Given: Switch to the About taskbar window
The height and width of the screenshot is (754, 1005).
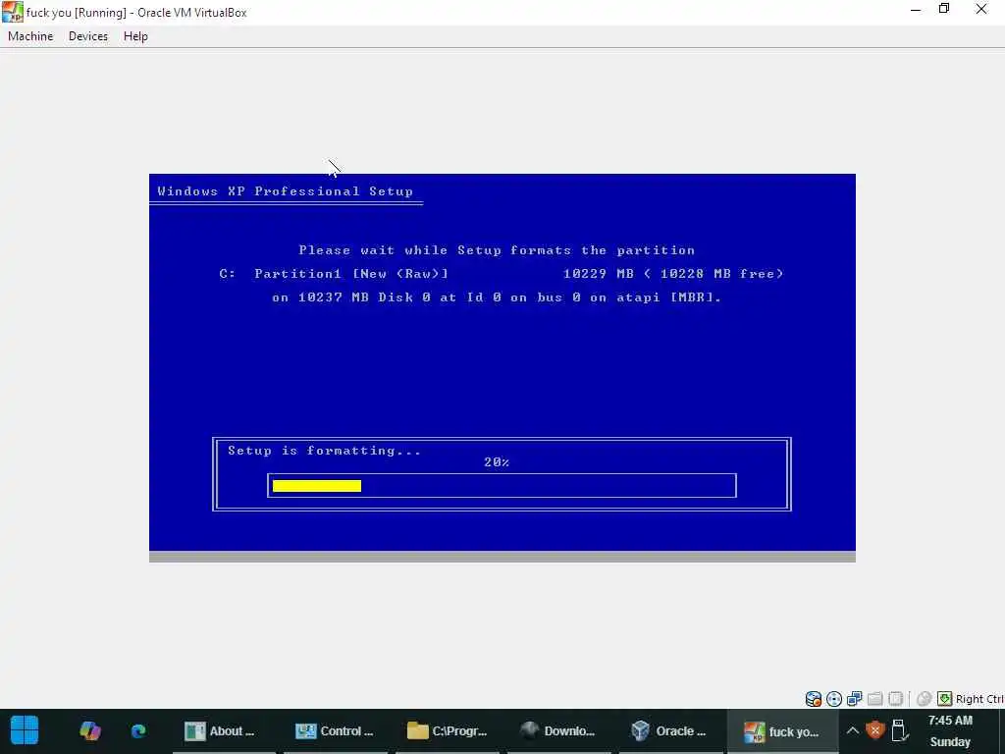Looking at the screenshot, I should [x=225, y=730].
